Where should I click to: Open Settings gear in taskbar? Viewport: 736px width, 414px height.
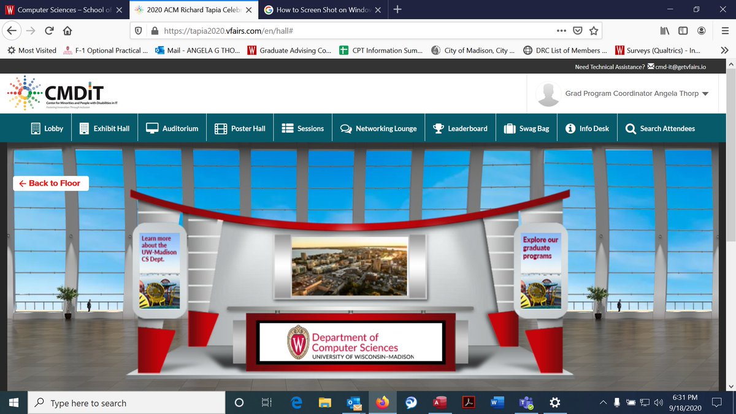pyautogui.click(x=554, y=403)
